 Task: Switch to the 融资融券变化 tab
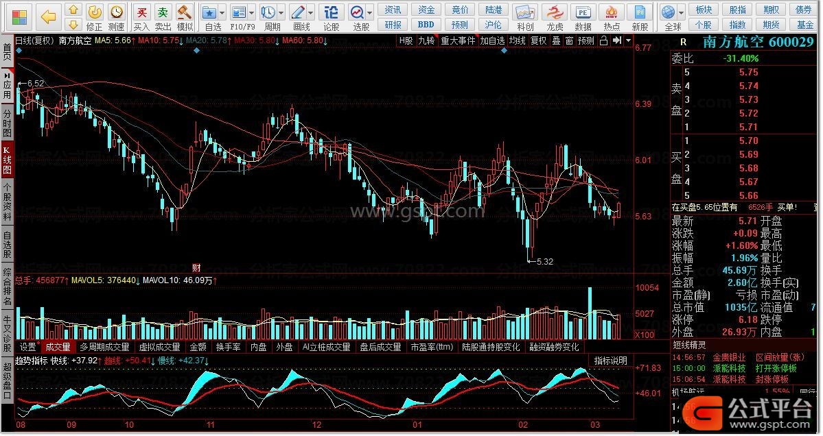pyautogui.click(x=554, y=347)
